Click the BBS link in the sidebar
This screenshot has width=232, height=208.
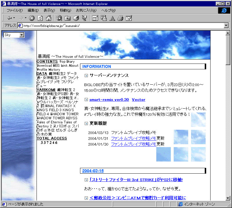coord(56,66)
